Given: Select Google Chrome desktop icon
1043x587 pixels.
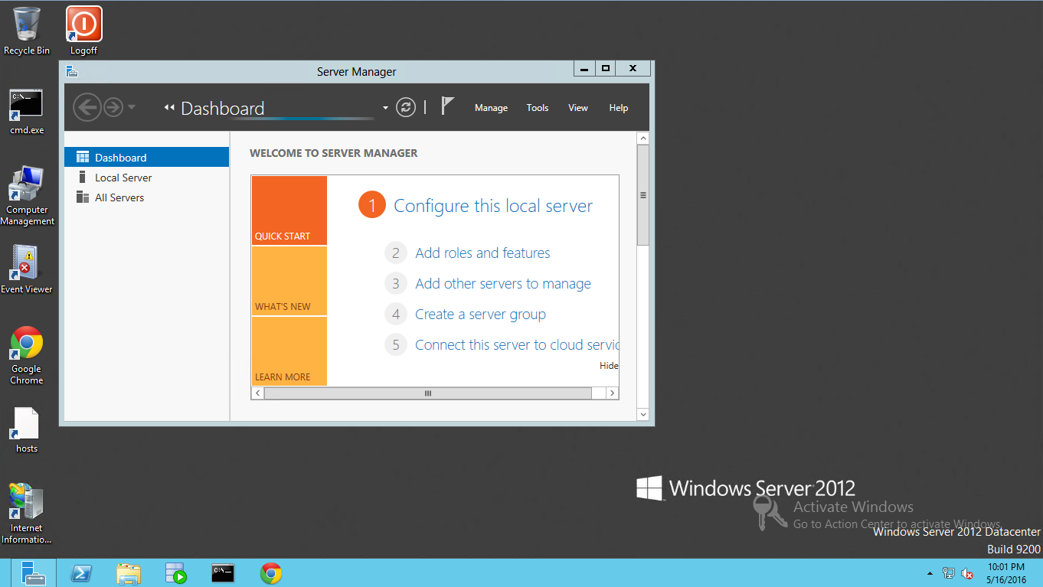Looking at the screenshot, I should (27, 356).
